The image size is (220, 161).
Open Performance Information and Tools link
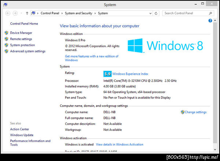[x=30, y=143]
